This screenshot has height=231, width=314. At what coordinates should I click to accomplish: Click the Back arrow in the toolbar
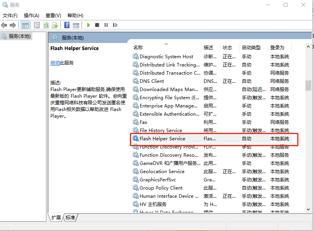pos(4,25)
